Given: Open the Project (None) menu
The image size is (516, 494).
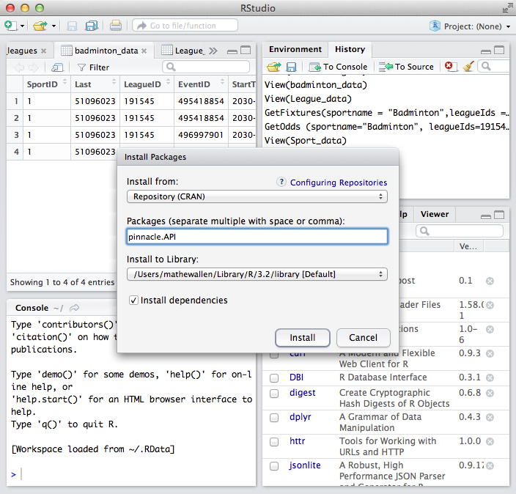Looking at the screenshot, I should 477,26.
